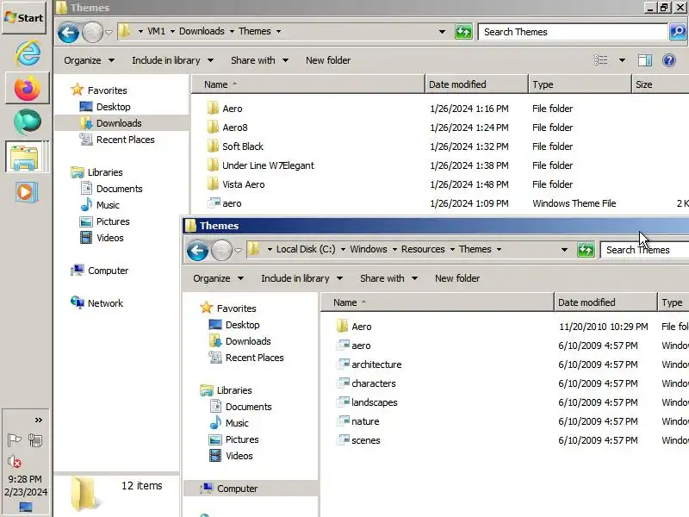Select the Aero8 folder
The width and height of the screenshot is (689, 517).
[235, 128]
